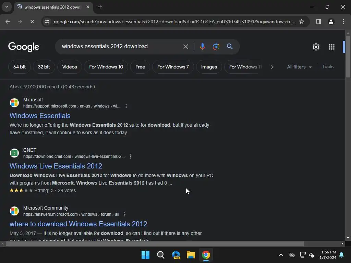The height and width of the screenshot is (263, 351).
Task: Switch to Images results
Action: pos(209,67)
